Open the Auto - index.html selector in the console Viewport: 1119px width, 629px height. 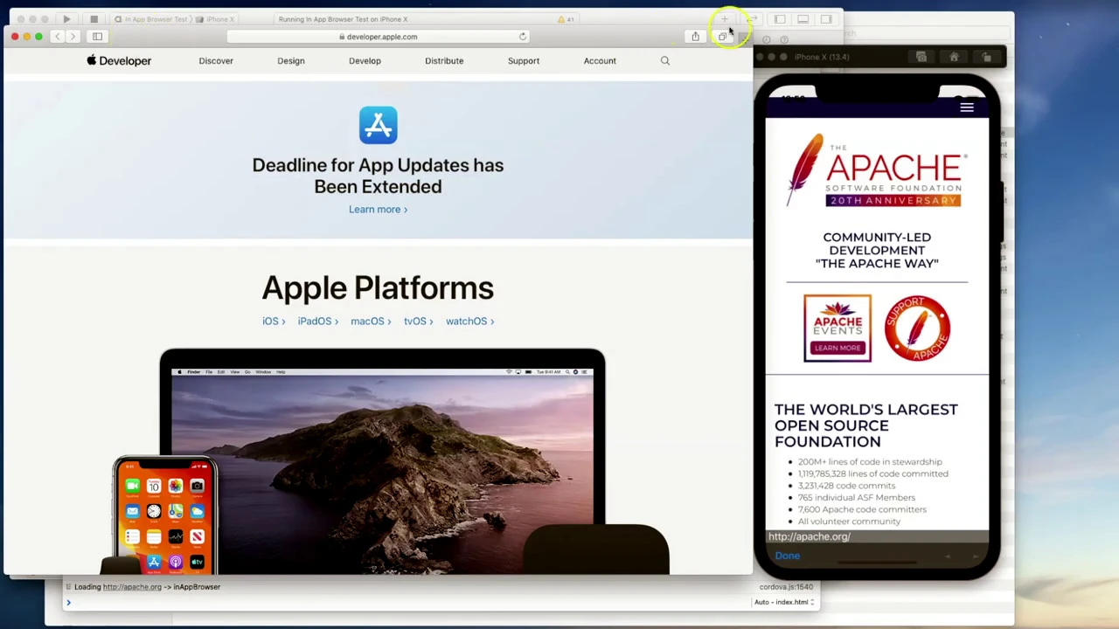784,602
